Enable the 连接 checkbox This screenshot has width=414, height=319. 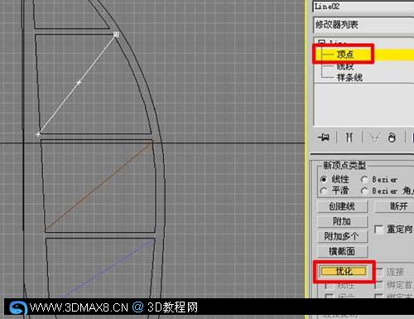click(x=378, y=272)
